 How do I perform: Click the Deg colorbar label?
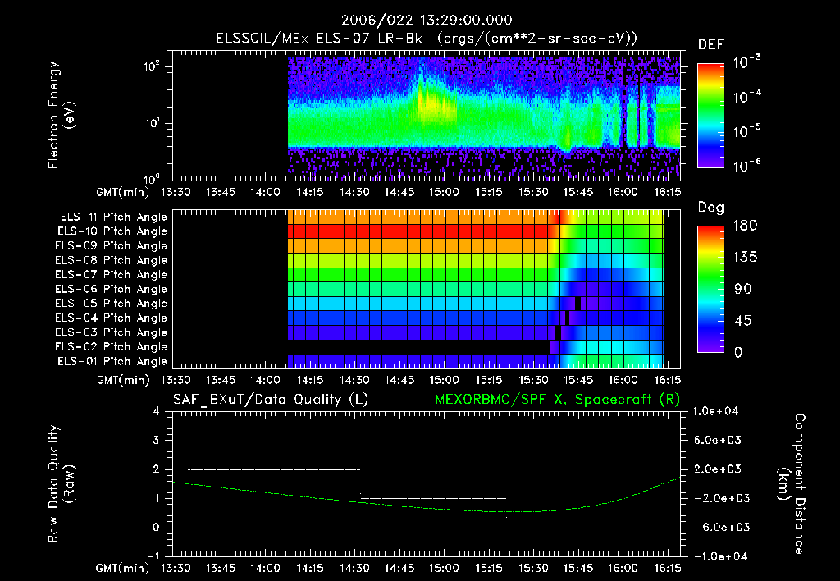point(711,208)
